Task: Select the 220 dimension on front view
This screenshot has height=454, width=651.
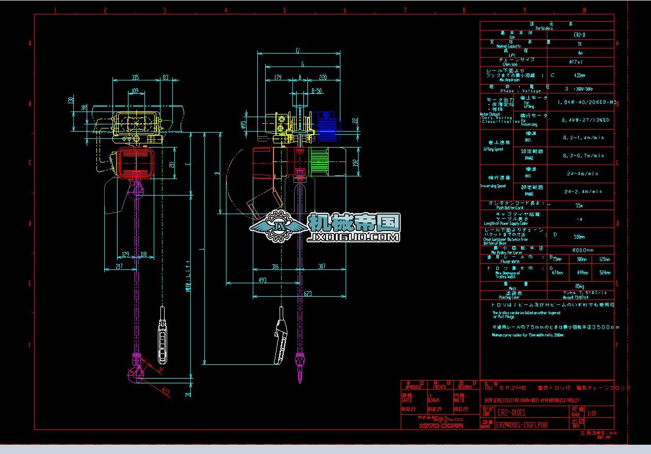Action: (322, 77)
